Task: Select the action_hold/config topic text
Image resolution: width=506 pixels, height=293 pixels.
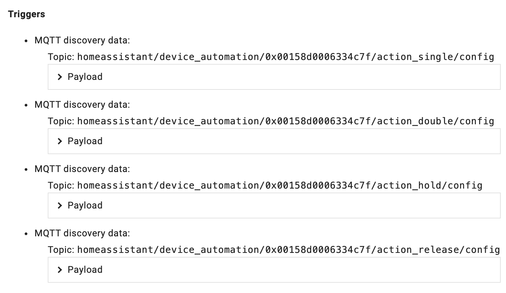Action: point(280,186)
